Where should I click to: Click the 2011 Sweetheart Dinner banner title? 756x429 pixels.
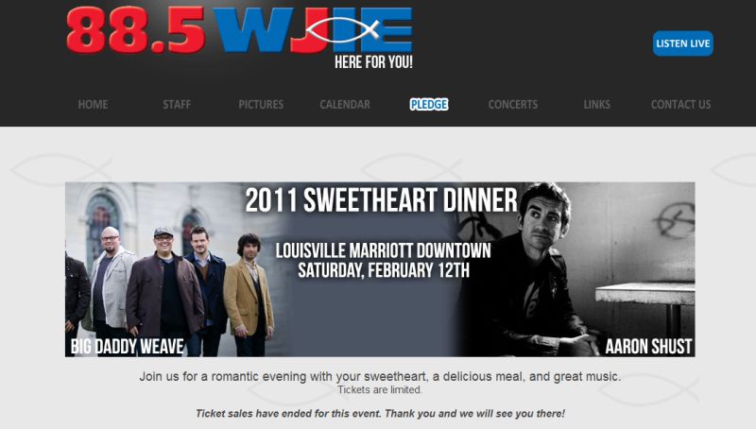click(x=381, y=200)
